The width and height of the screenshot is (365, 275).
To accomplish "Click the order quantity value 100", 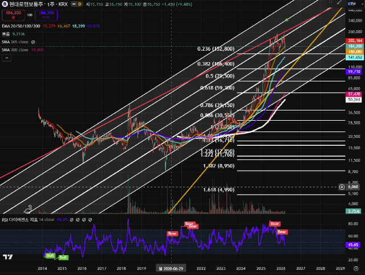I will tap(30, 15).
